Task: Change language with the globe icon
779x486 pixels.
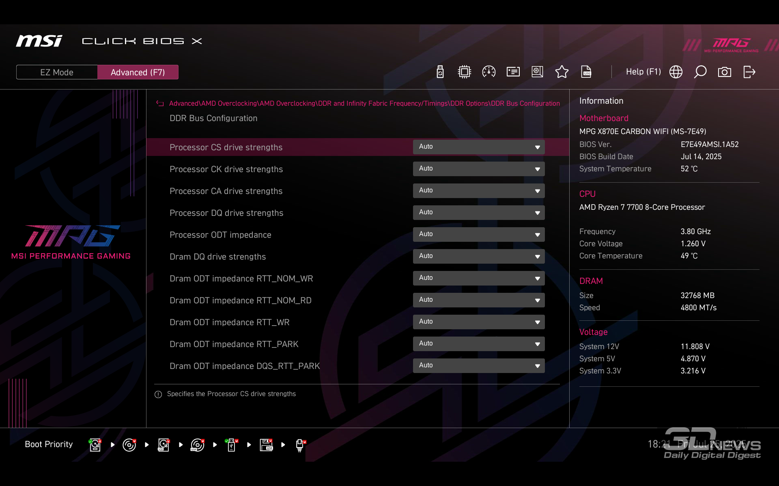Action: tap(676, 72)
